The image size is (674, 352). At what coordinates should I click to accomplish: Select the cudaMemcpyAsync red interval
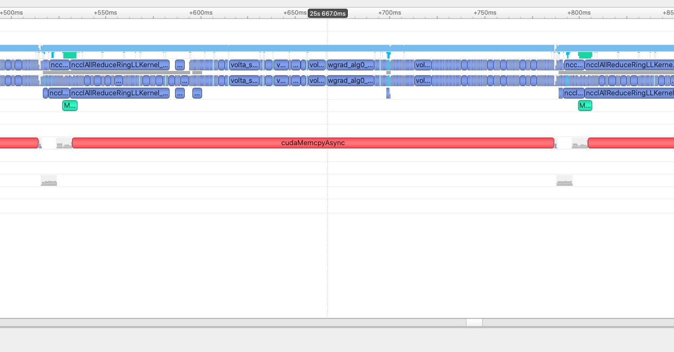click(313, 142)
